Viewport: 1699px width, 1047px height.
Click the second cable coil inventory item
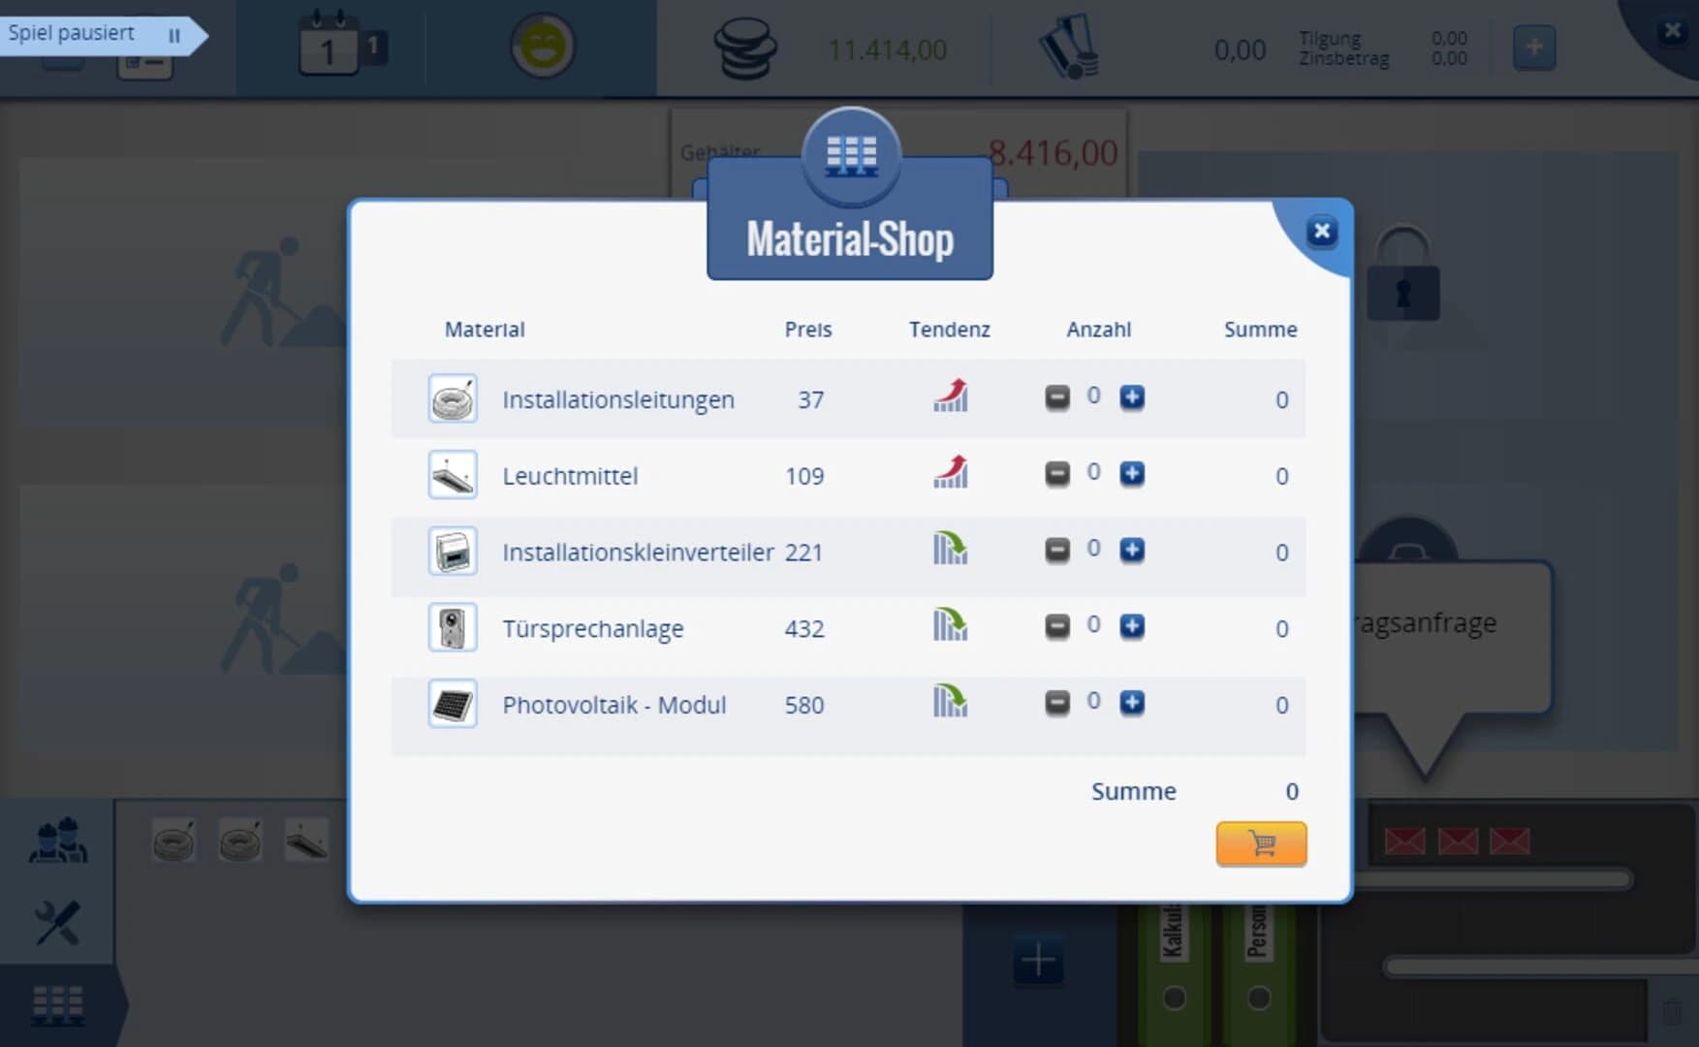point(240,841)
